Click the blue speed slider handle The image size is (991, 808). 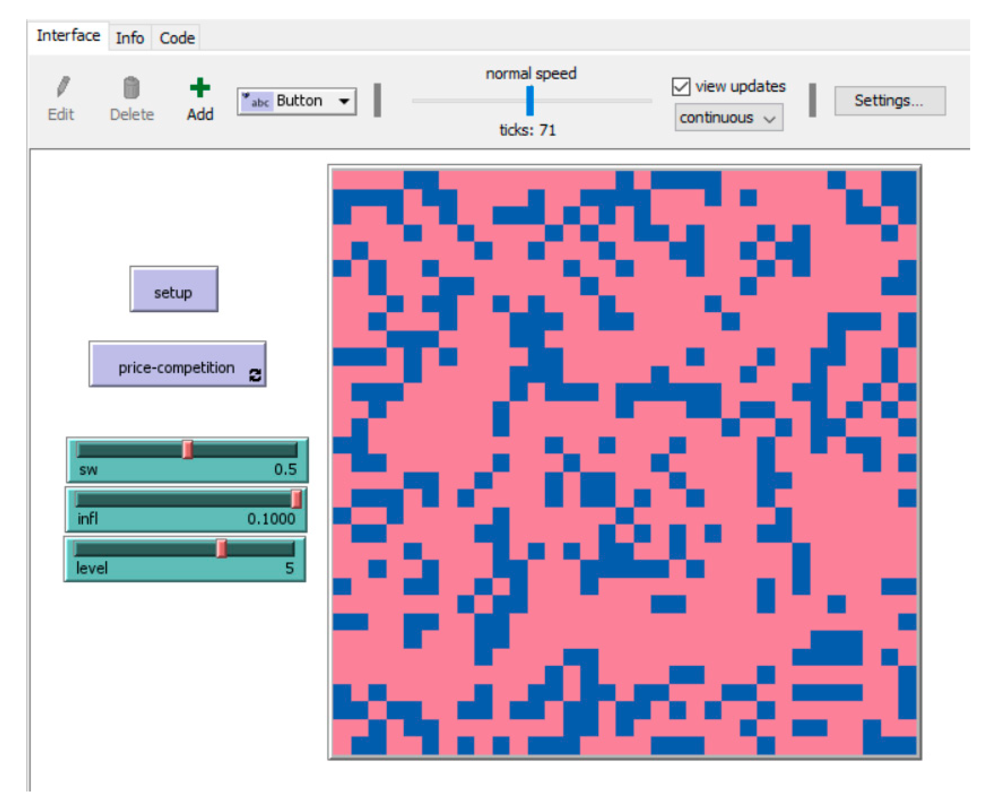coord(529,101)
